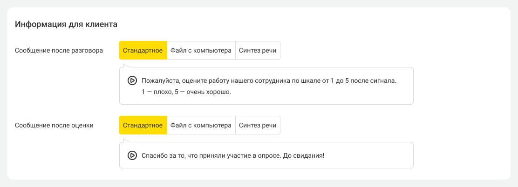This screenshot has height=187, width=518.
Task: Switch after-conversation message to Синтез речи
Action: [x=258, y=50]
